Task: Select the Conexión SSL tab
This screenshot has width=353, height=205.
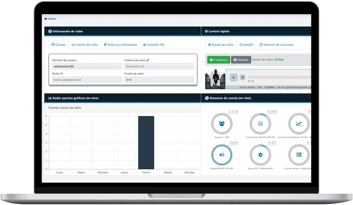Action: tap(154, 45)
